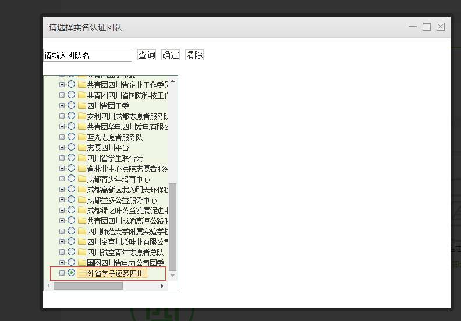The width and height of the screenshot is (461, 321).
Task: Click the horizontal scrollbar of the team tree
Action: tap(87, 286)
